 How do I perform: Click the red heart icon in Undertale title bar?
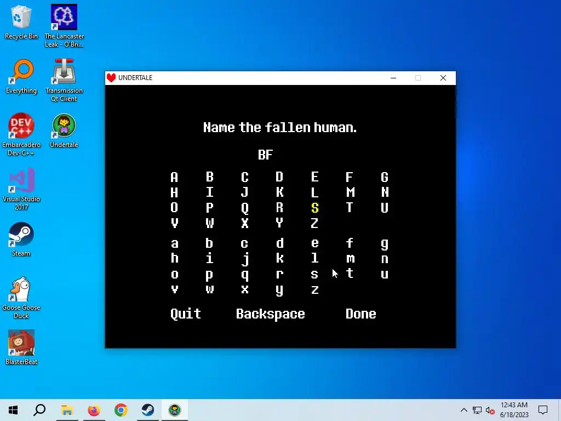(x=111, y=78)
